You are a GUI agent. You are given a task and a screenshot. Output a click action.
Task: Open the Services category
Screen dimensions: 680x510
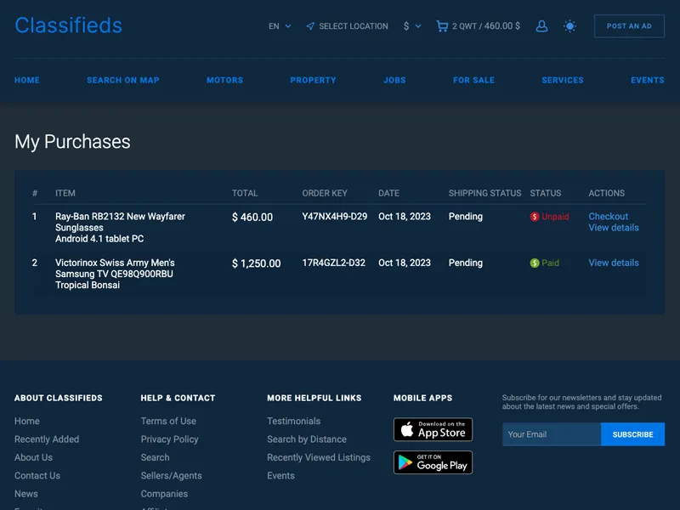[x=563, y=80]
